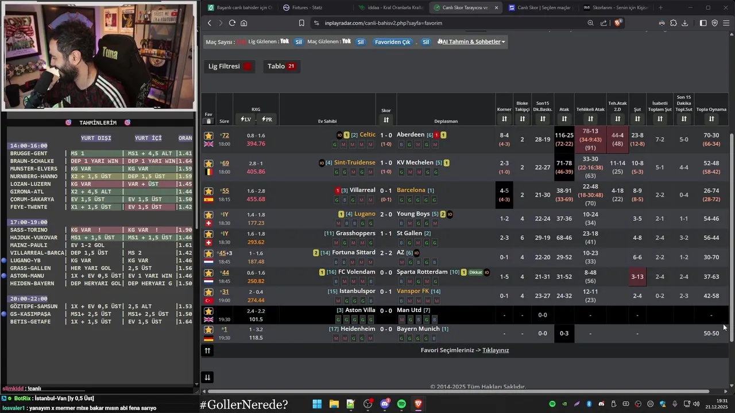Sort by Şut column arrows

pos(637,119)
